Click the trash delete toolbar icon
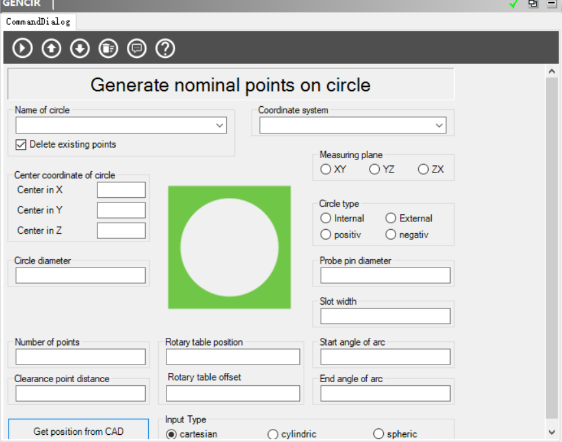The image size is (562, 442). click(108, 48)
